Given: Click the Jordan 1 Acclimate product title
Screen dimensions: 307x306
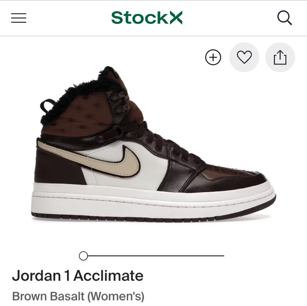Looking at the screenshot, I should (x=78, y=276).
